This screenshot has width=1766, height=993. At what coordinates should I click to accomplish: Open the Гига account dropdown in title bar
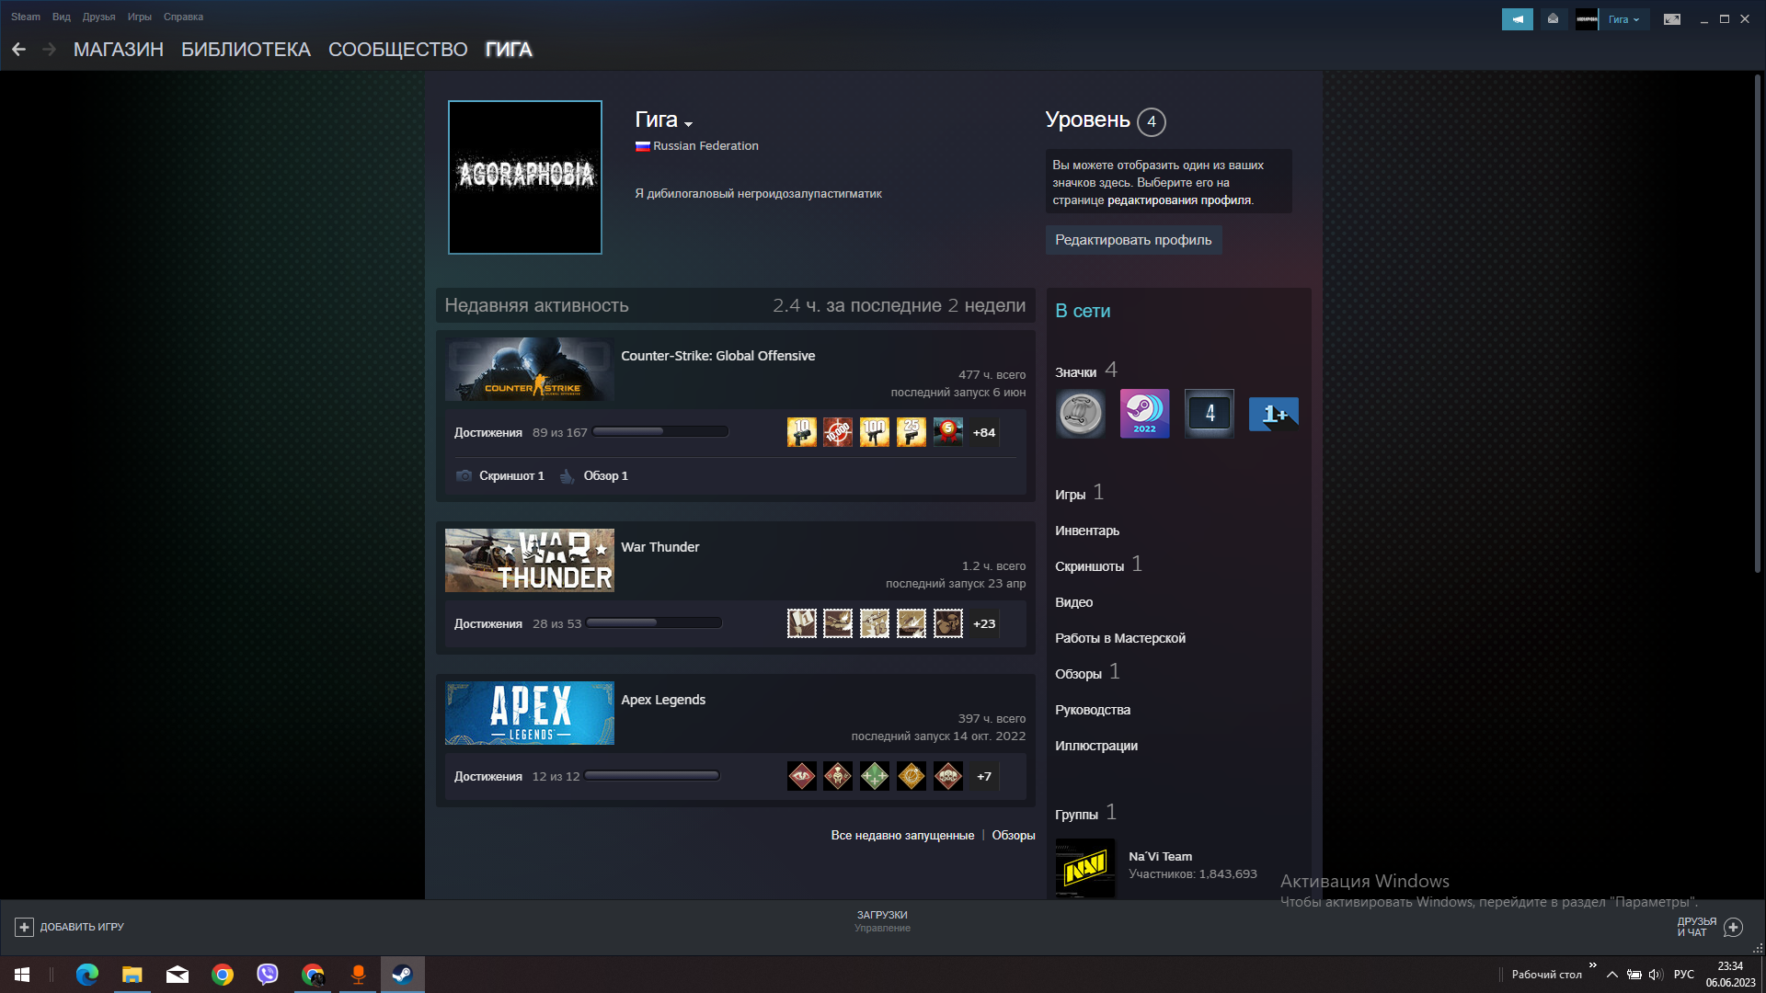(x=1624, y=18)
